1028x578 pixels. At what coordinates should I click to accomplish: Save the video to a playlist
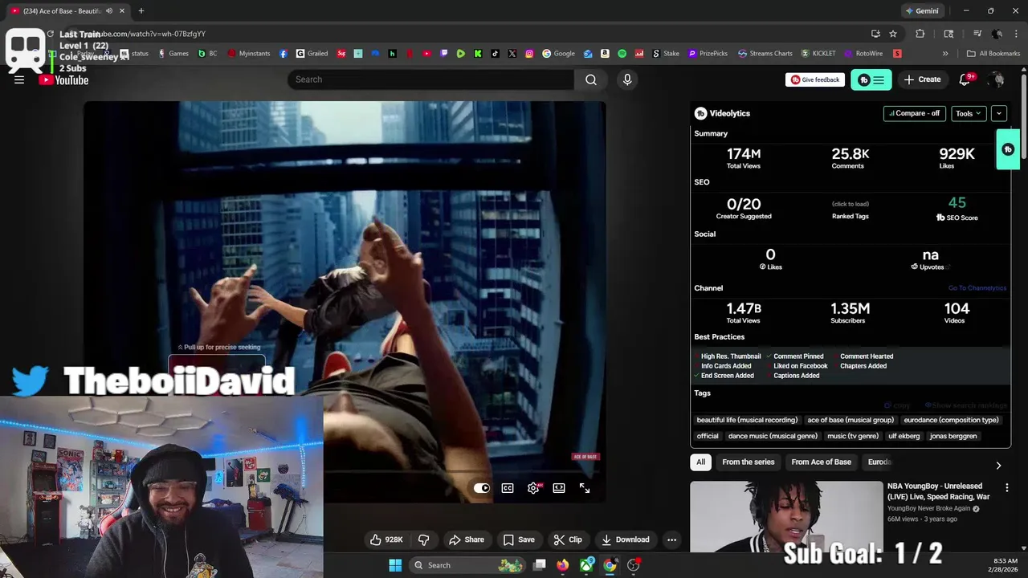tap(519, 539)
